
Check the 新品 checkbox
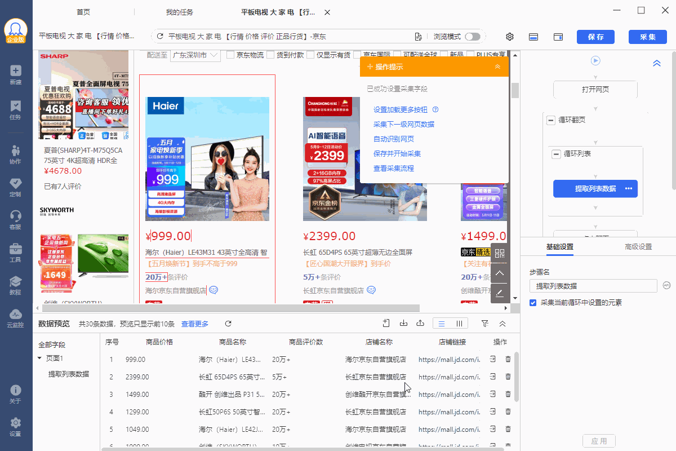click(x=444, y=55)
